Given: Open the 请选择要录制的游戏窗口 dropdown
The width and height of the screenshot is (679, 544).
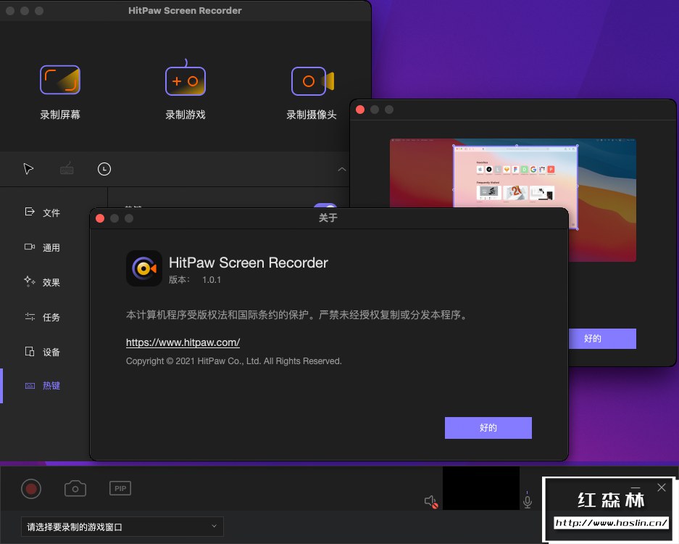Looking at the screenshot, I should point(122,527).
